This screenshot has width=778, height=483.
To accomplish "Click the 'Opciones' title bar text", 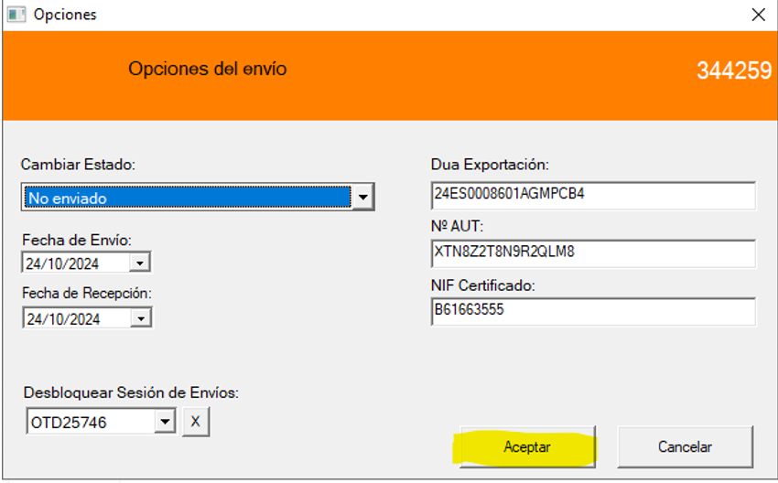I will (x=65, y=15).
